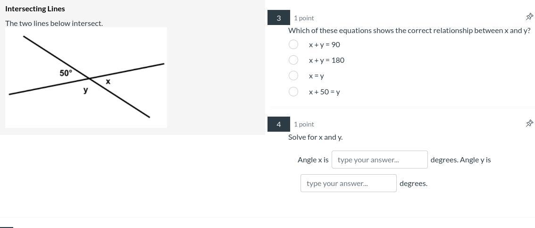
Task: Click the 50° angle label in the diagram
Action: (66, 73)
